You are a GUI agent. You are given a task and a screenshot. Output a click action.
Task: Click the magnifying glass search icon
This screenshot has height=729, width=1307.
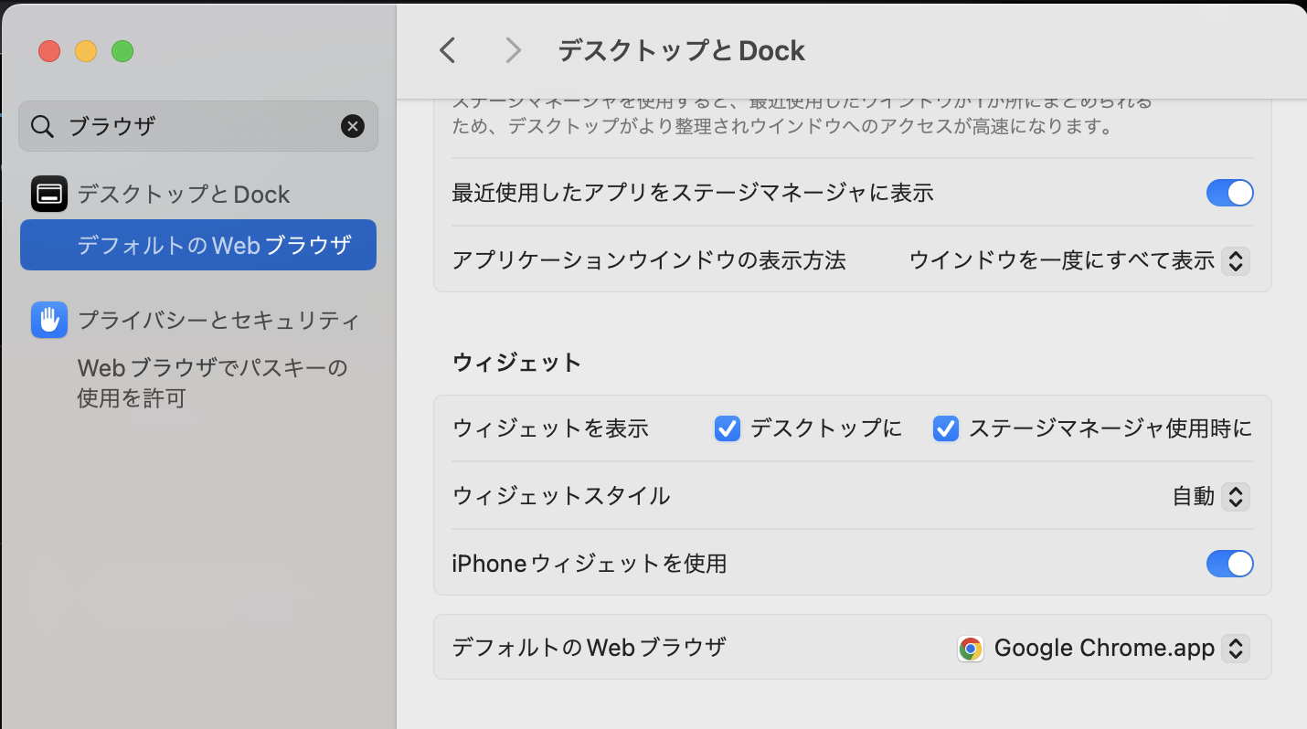[x=42, y=126]
